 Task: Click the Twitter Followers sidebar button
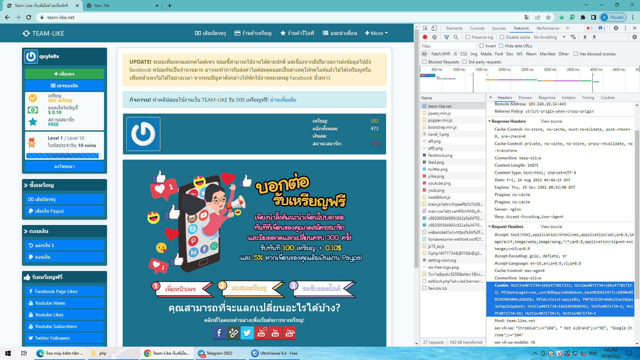coord(64,338)
